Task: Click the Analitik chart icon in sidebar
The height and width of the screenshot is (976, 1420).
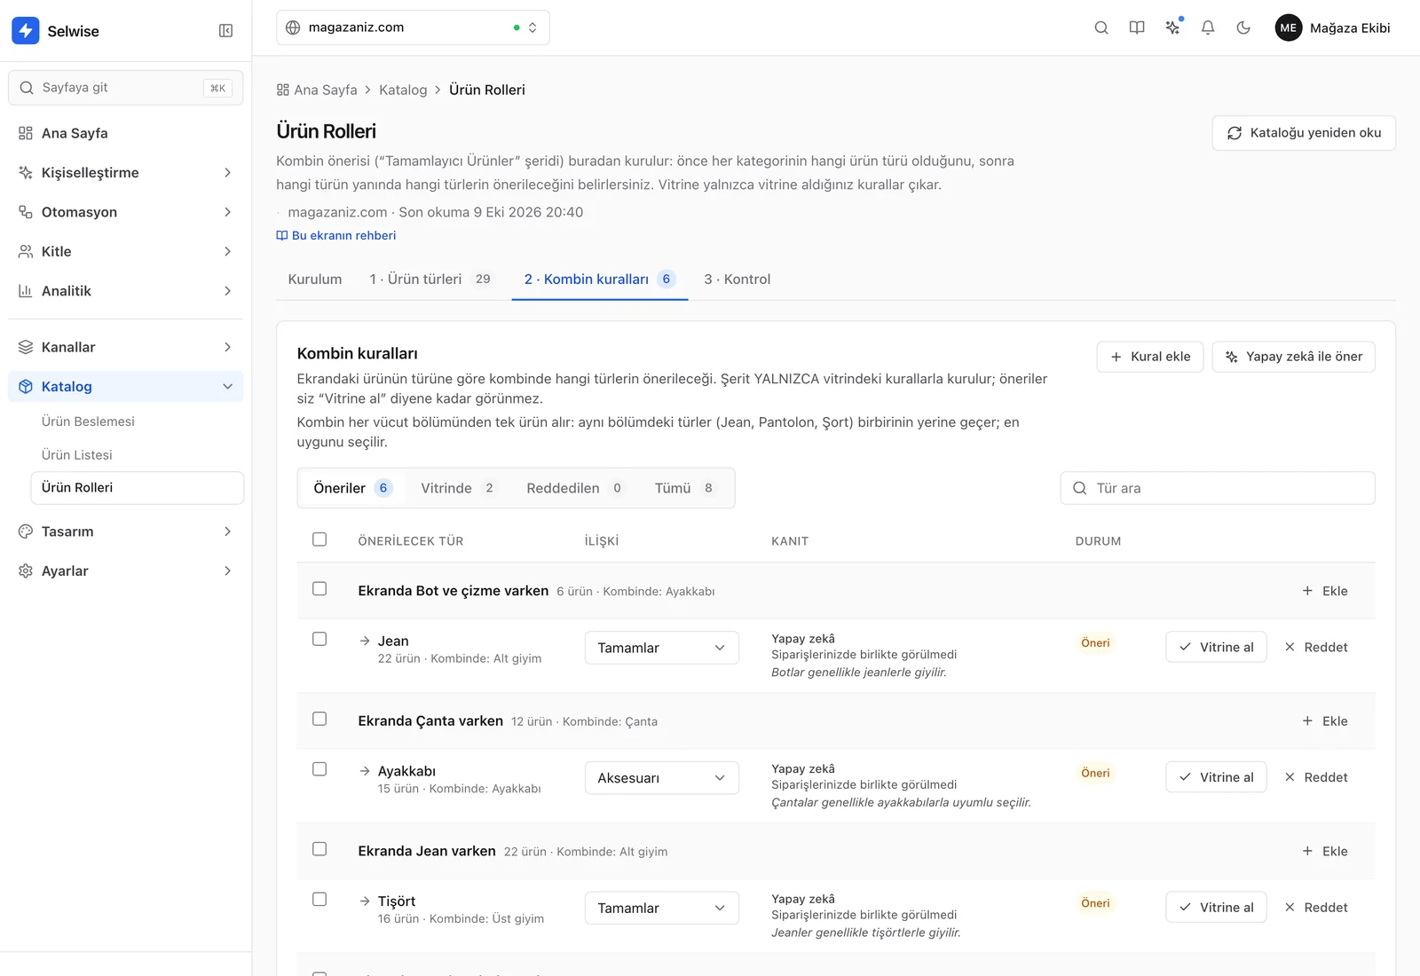Action: (26, 291)
